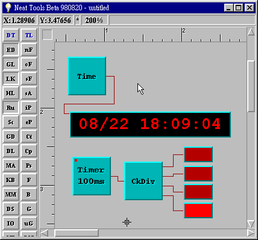Select the DS tool button
The width and height of the screenshot is (258, 240).
[11, 209]
